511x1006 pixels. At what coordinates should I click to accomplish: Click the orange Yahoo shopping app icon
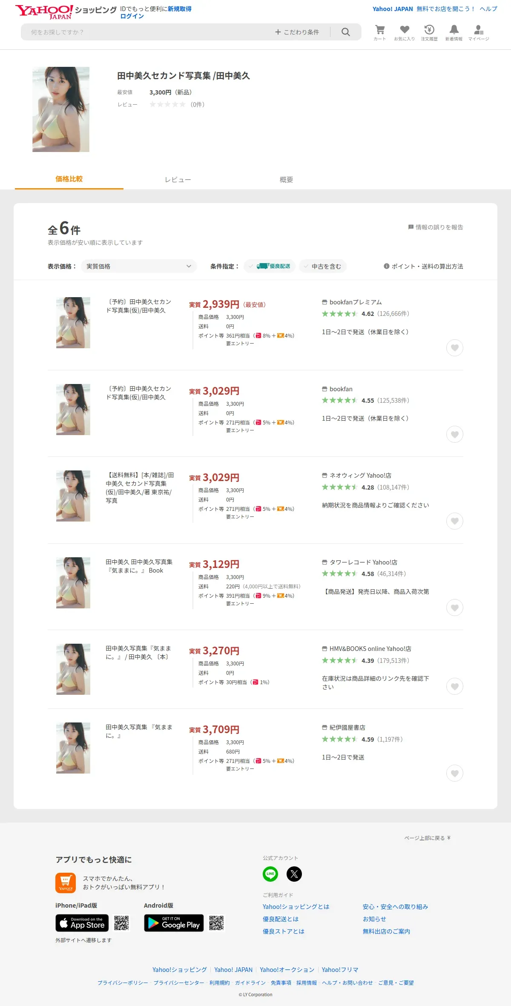tap(66, 883)
